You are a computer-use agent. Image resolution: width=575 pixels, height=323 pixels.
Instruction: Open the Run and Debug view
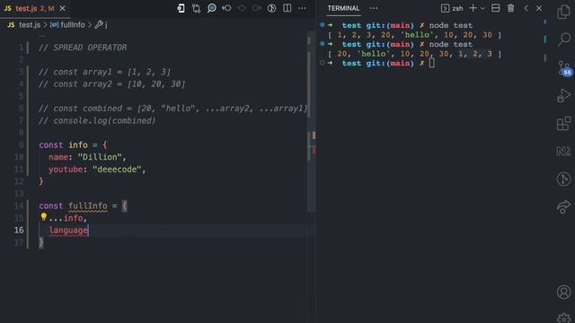click(563, 95)
